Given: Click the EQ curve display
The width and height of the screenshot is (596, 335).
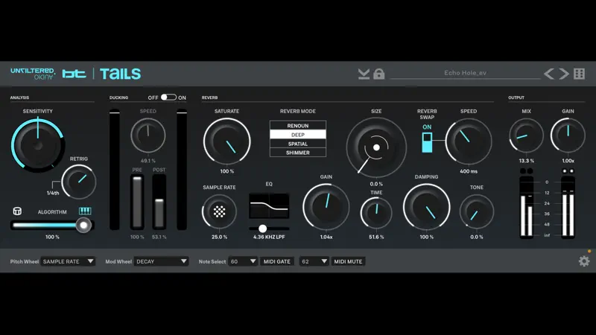Looking at the screenshot, I should pyautogui.click(x=269, y=205).
